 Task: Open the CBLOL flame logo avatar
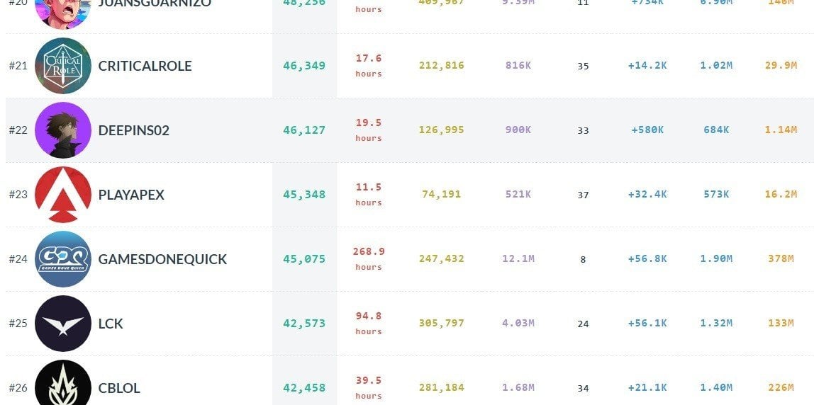(x=63, y=383)
